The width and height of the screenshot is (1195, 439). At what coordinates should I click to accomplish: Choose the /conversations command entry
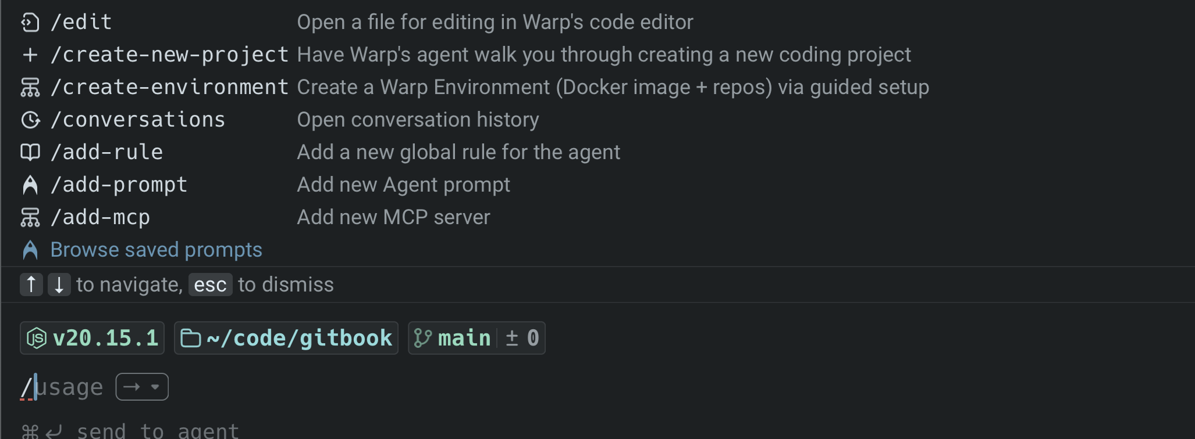(138, 120)
